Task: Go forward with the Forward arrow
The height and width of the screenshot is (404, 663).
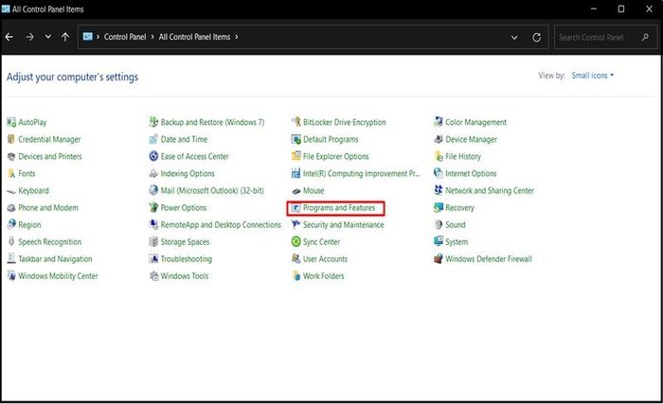Action: click(29, 37)
